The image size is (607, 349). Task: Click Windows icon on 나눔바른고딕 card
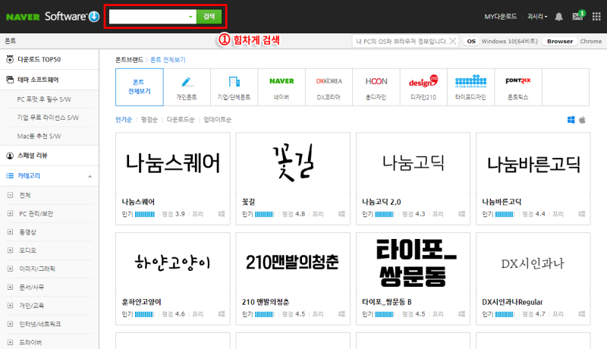(x=581, y=214)
